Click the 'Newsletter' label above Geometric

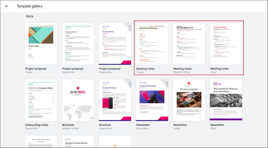(x=143, y=125)
